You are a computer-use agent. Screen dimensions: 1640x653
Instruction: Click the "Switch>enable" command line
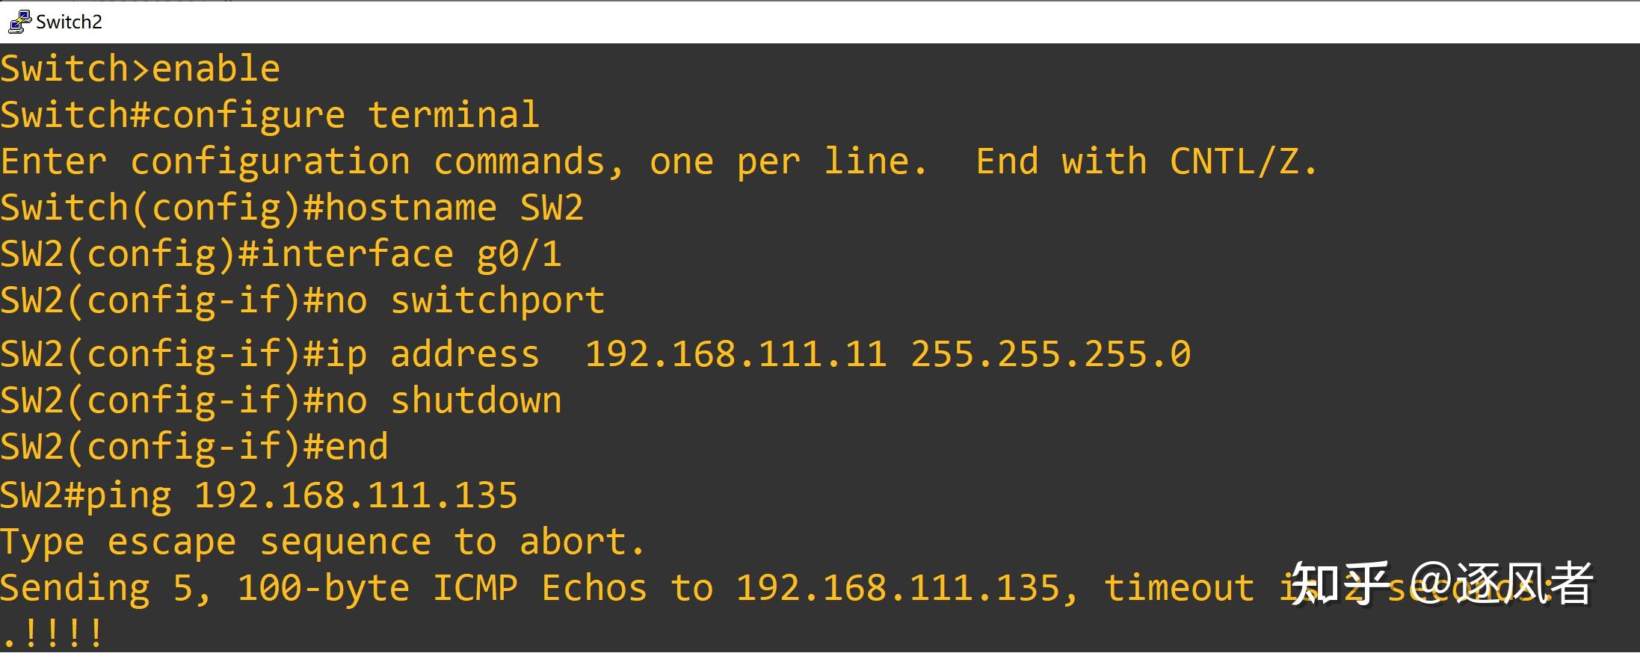(141, 69)
